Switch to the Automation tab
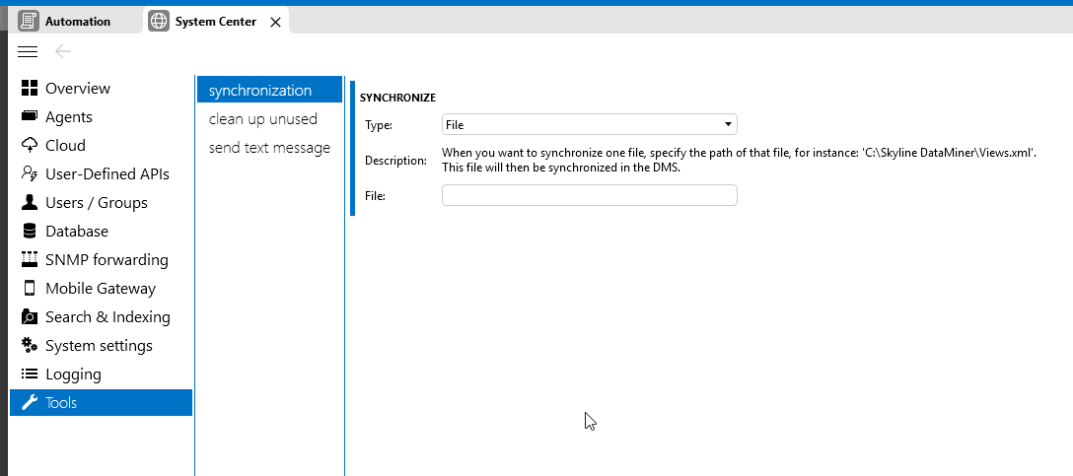 [x=77, y=21]
